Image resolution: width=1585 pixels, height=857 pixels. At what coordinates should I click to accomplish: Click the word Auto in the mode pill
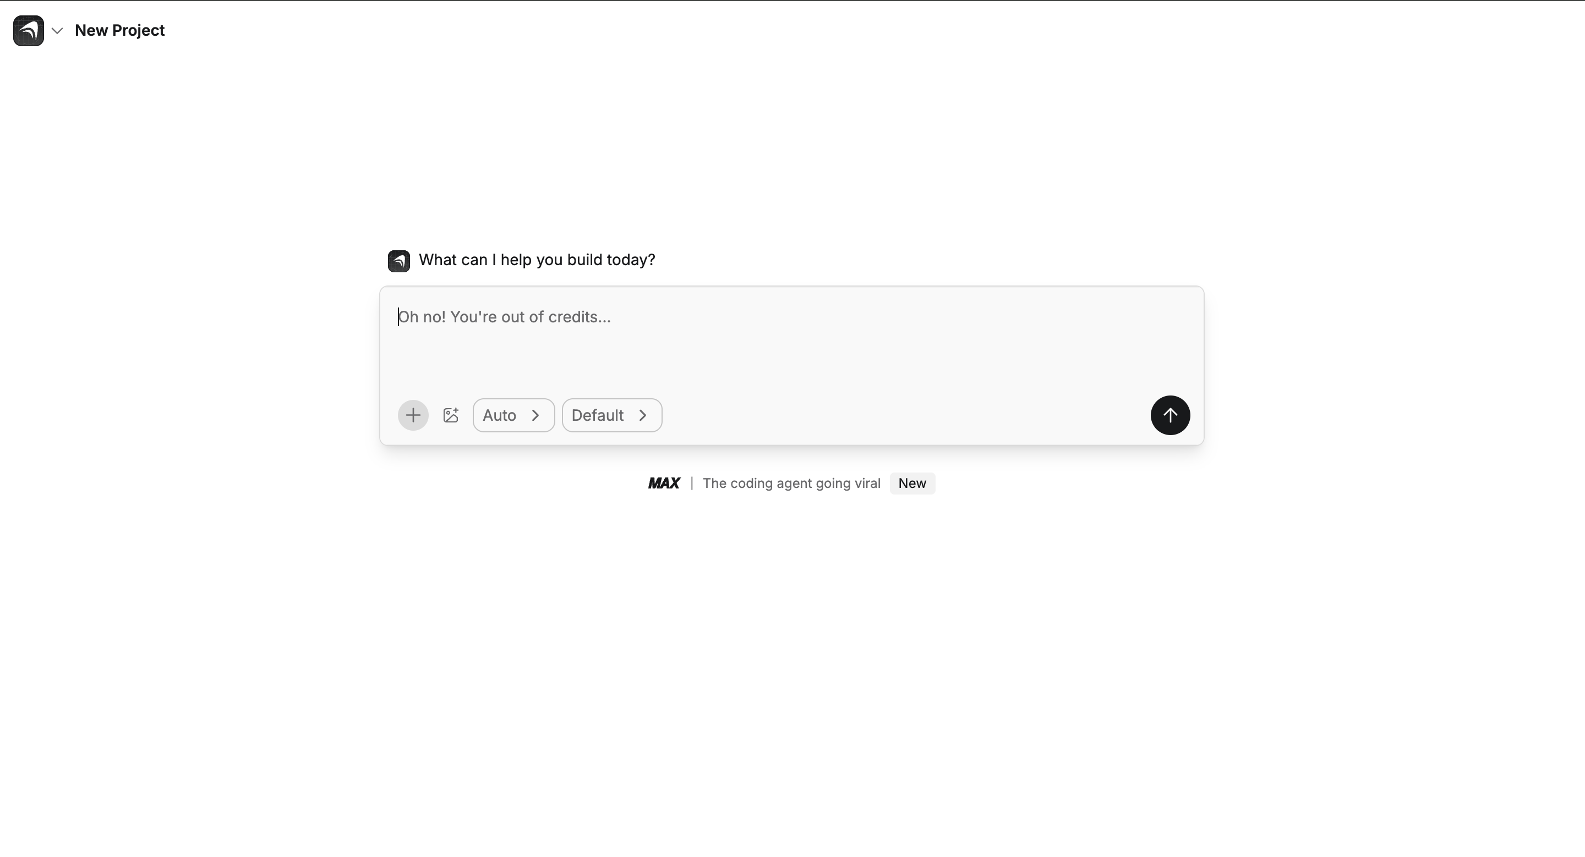[x=499, y=416]
